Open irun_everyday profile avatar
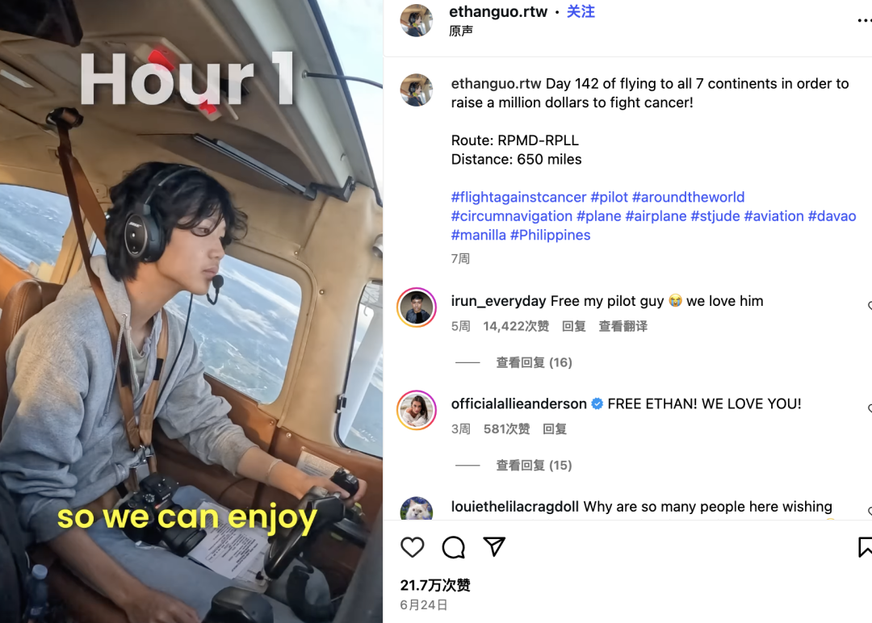872x623 pixels. (417, 307)
